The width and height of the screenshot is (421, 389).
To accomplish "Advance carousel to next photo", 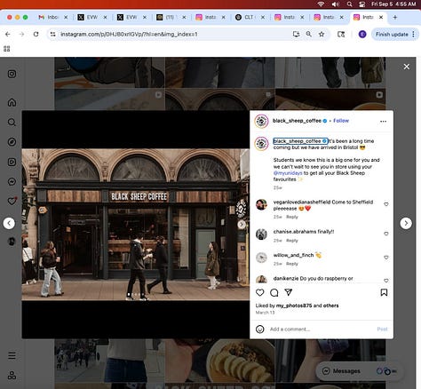I will (242, 225).
